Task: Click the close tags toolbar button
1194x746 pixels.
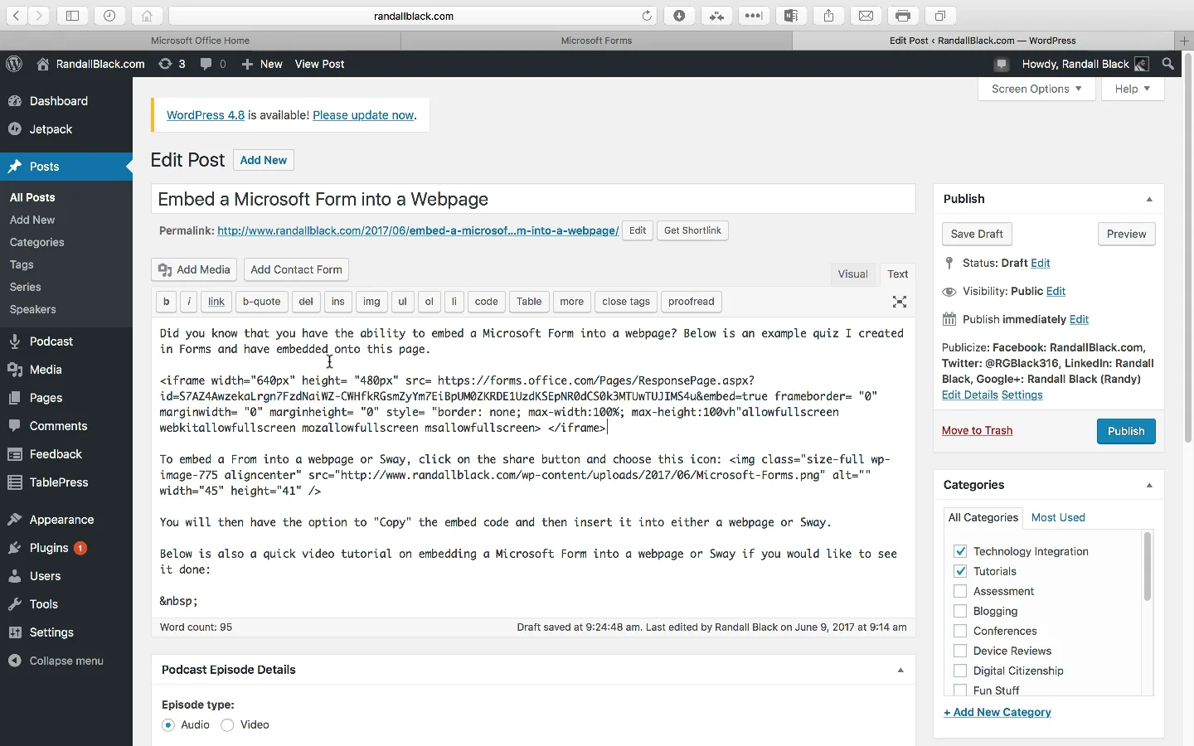Action: pos(626,302)
